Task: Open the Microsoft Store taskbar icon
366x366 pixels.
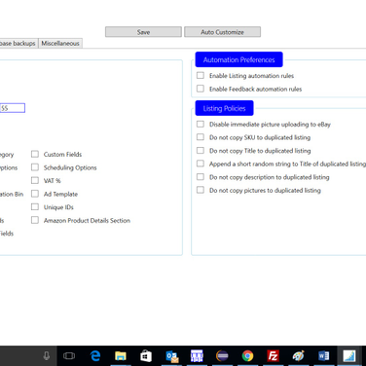Action: click(x=146, y=356)
